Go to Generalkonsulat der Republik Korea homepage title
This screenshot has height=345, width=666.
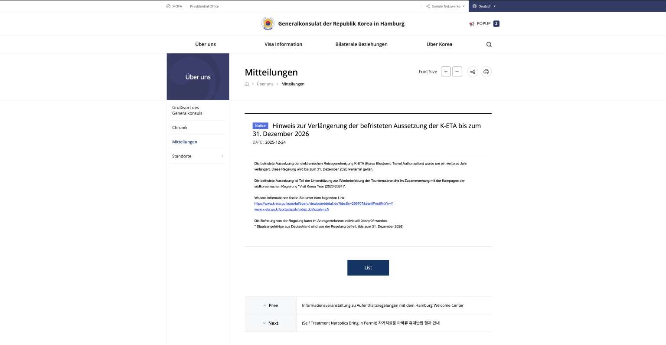click(341, 24)
